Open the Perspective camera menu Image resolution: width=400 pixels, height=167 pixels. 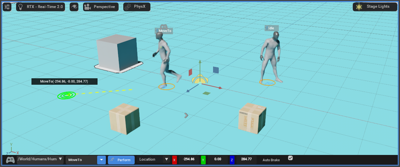(x=101, y=7)
